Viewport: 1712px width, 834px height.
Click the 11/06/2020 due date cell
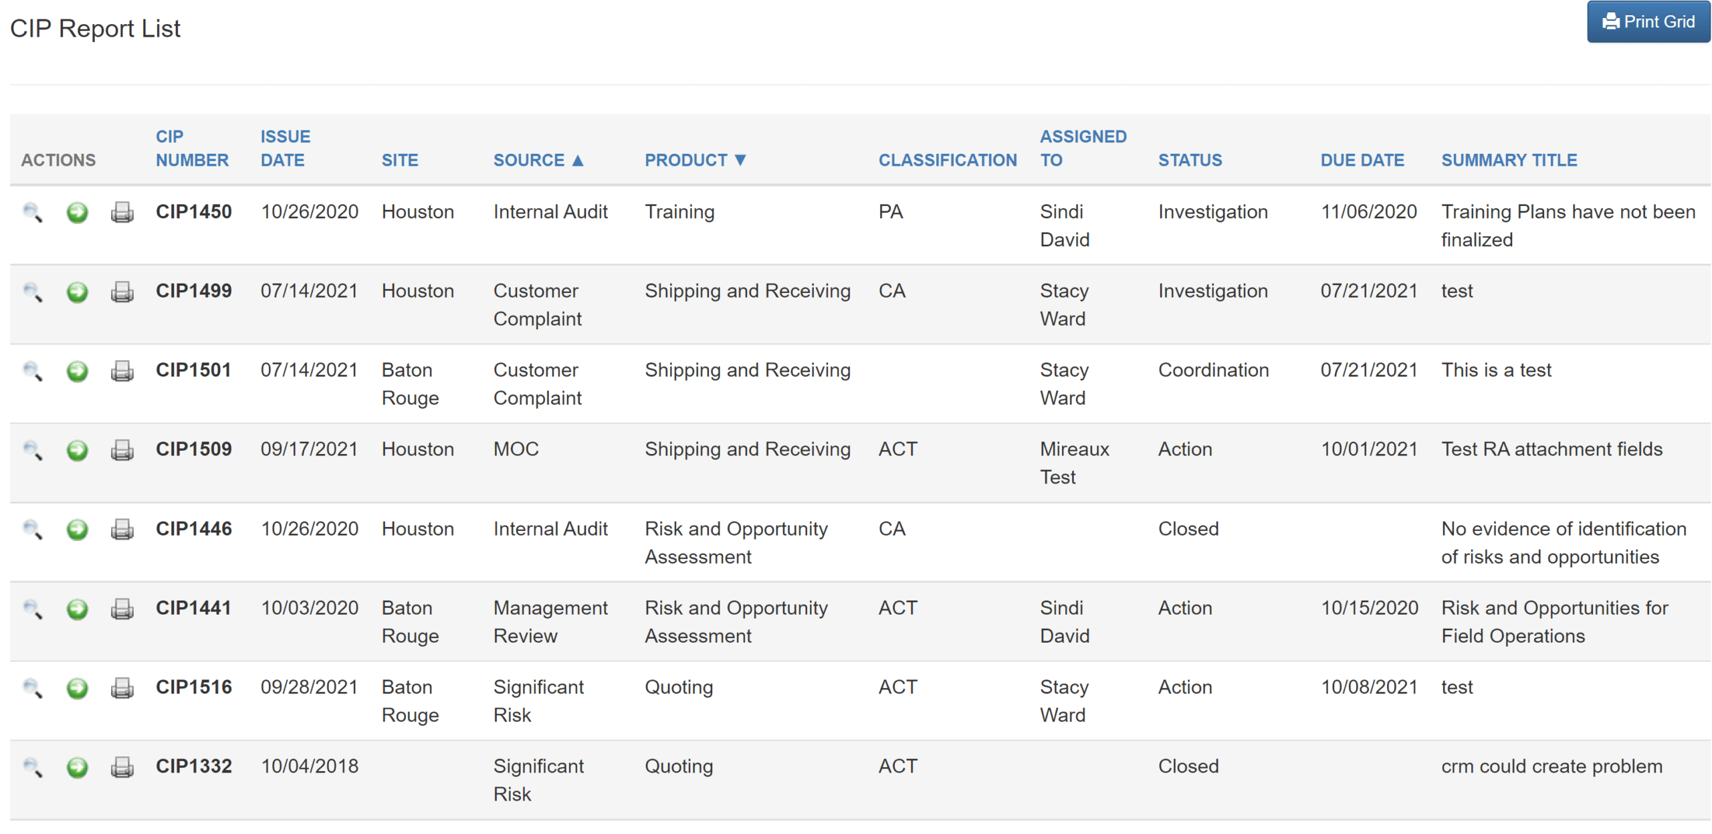click(1368, 211)
